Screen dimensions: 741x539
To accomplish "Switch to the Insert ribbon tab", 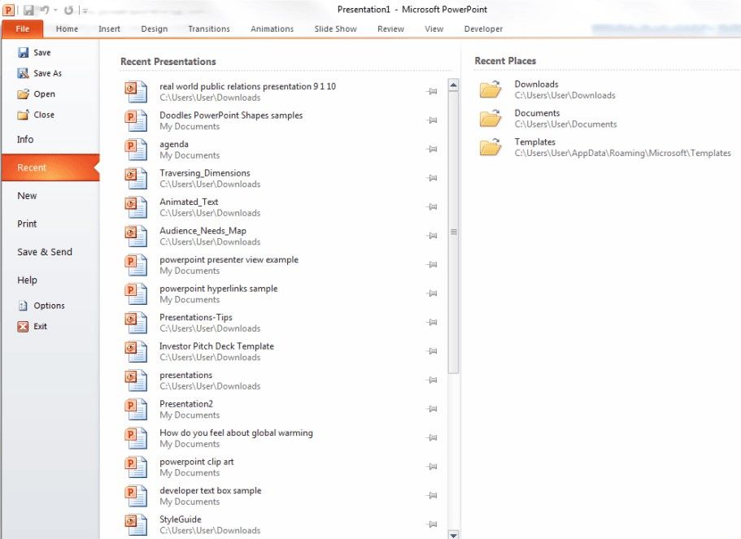I will [x=109, y=28].
